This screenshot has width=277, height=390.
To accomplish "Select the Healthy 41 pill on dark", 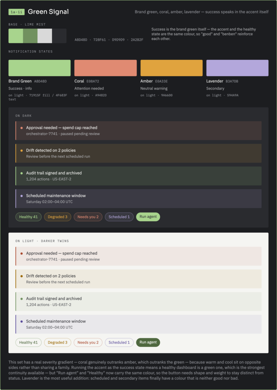I will point(28,217).
